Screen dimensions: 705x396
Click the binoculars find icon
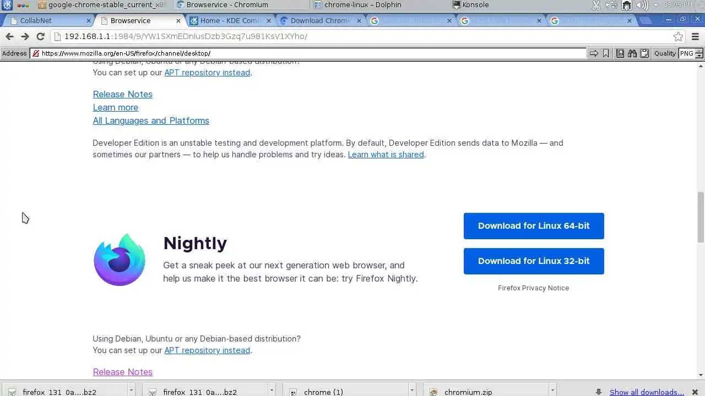632,53
